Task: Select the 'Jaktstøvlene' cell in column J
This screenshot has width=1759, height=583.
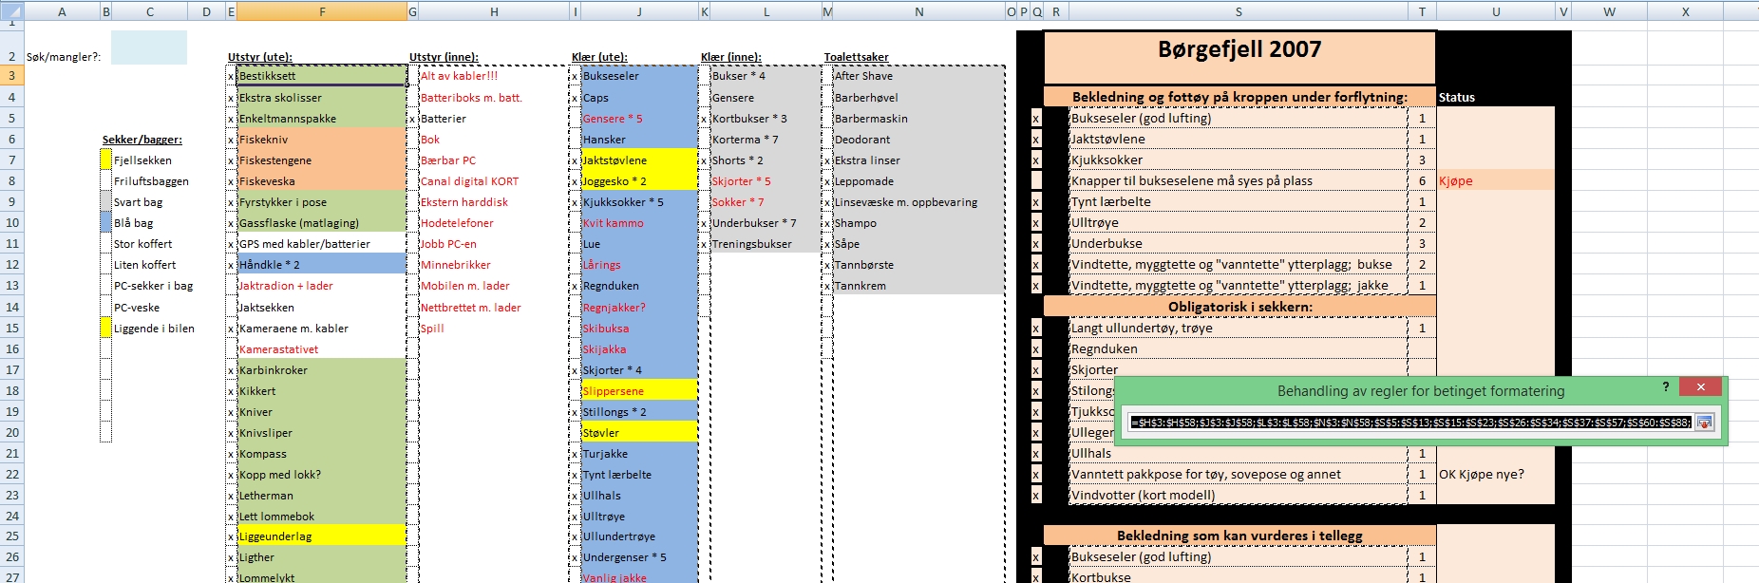Action: tap(639, 160)
